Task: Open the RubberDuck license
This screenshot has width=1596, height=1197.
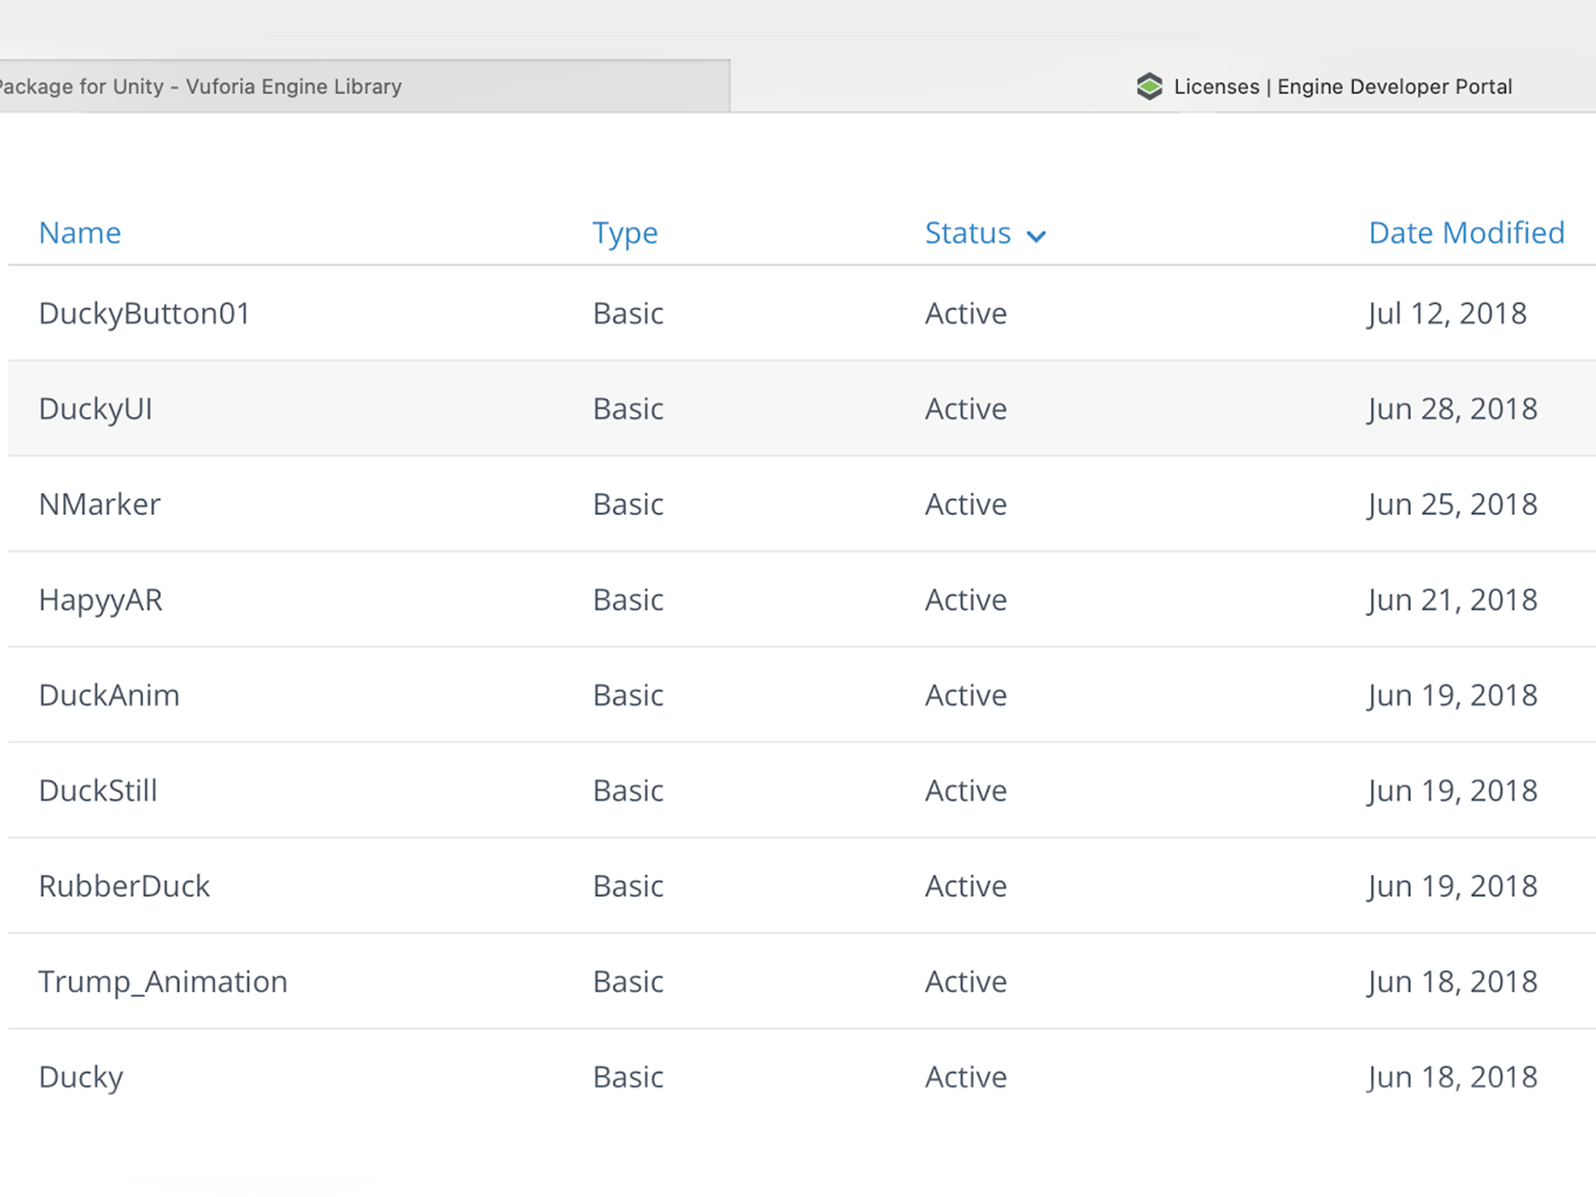Action: (x=124, y=886)
